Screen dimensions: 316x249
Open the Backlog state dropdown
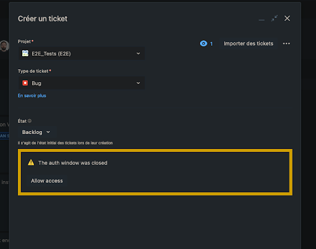coord(36,132)
